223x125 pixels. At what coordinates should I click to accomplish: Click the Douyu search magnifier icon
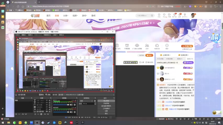152,16
